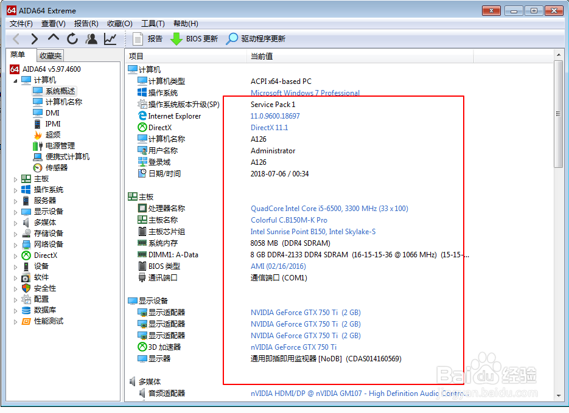569x413 pixels.
Task: Click 驱动程序更新 magnifier button
Action: click(256, 39)
